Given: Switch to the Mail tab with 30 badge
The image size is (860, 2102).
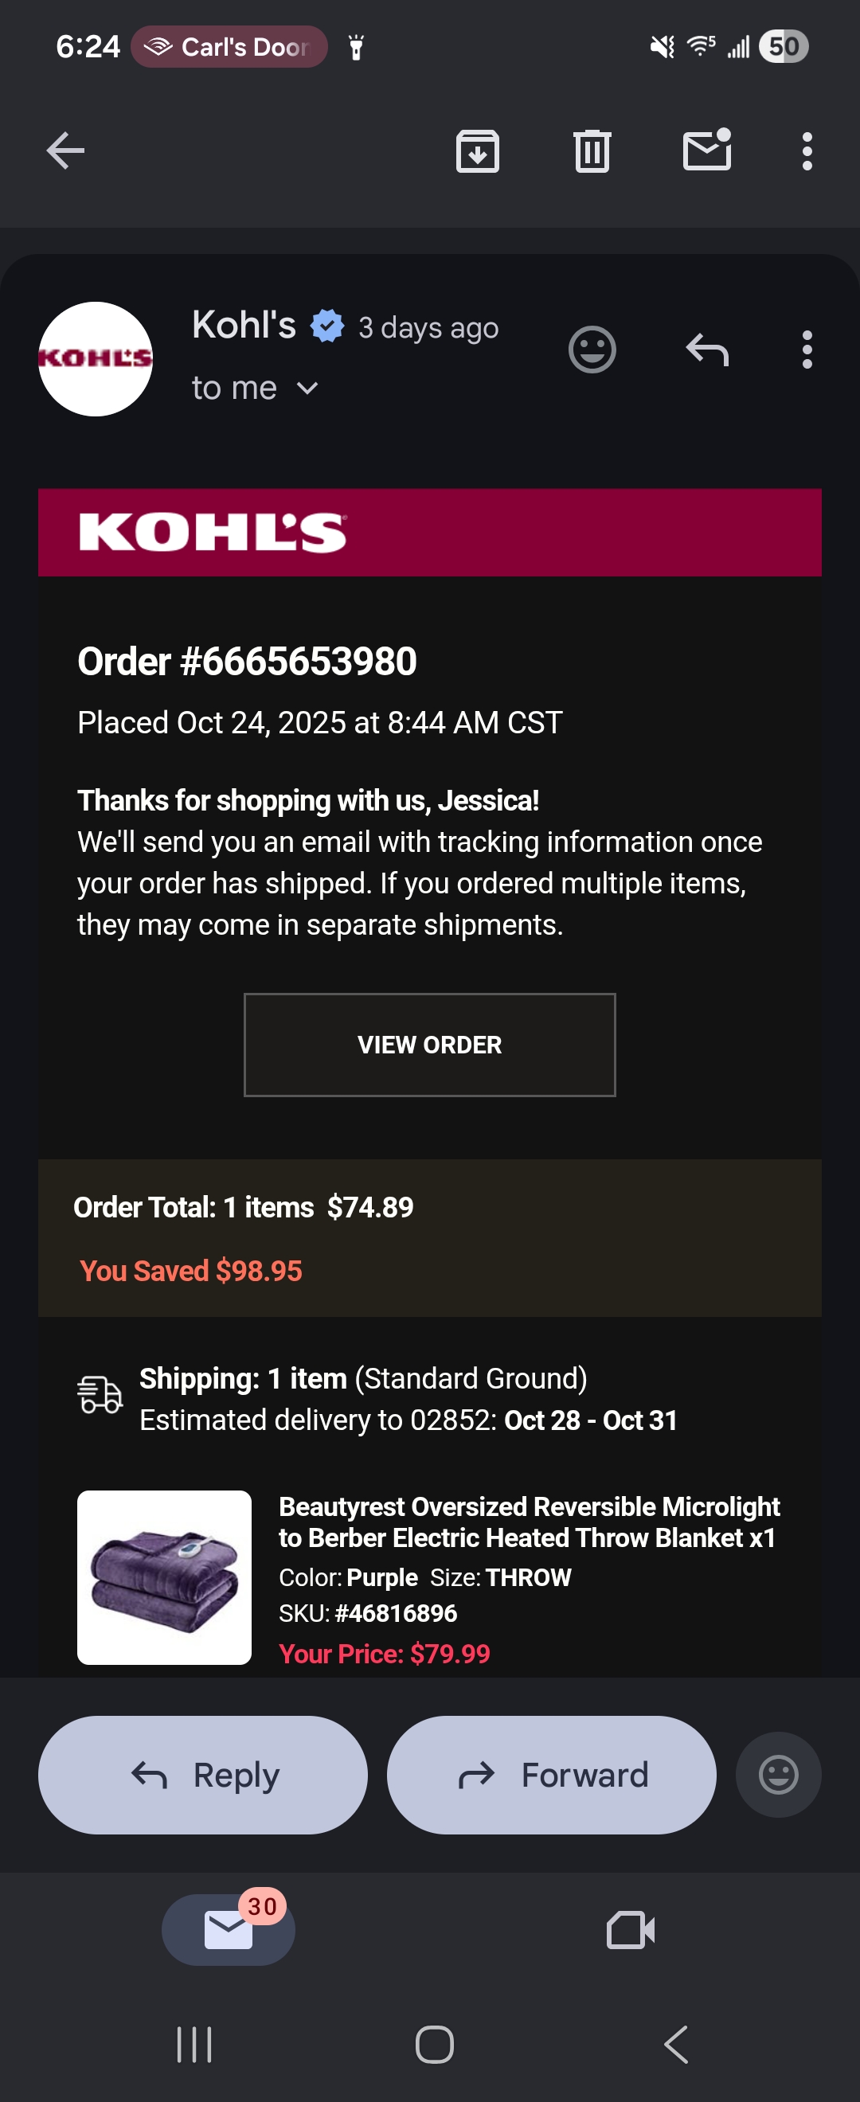Looking at the screenshot, I should coord(229,1930).
